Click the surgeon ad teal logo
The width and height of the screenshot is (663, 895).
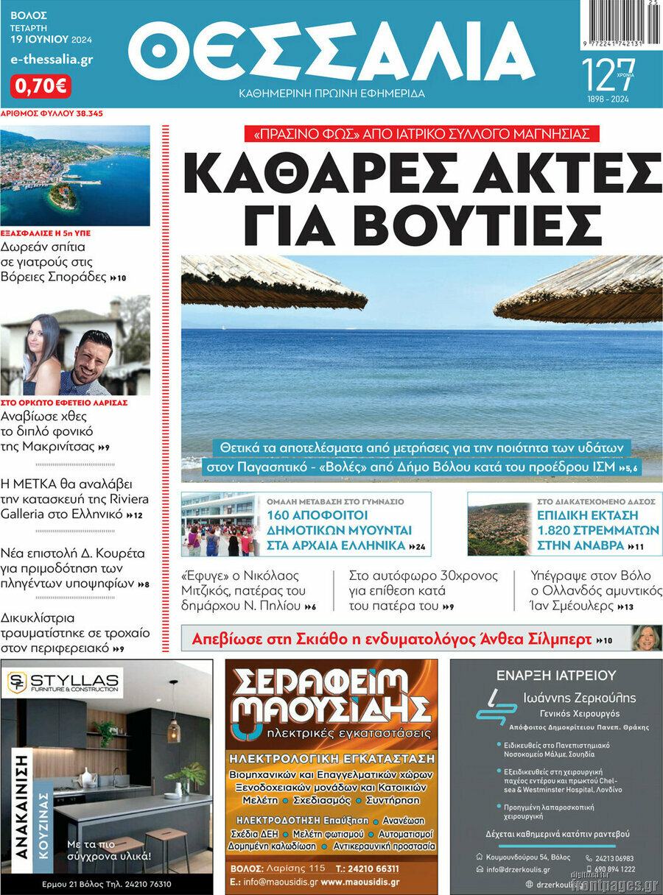(x=497, y=707)
